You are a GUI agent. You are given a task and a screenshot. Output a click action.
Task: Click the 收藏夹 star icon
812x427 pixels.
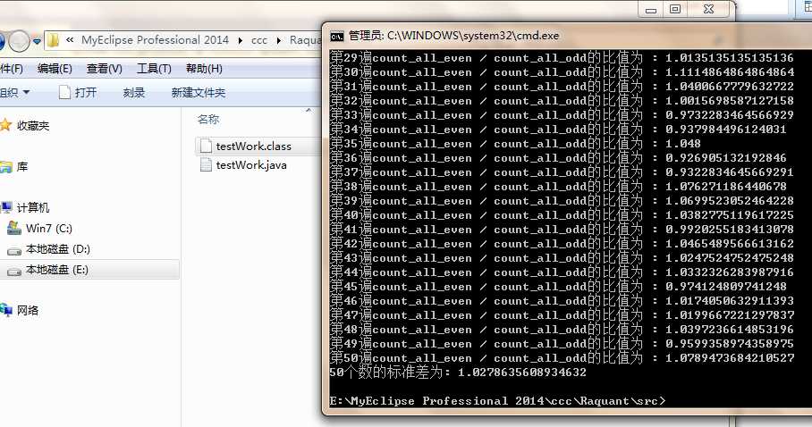click(x=5, y=125)
